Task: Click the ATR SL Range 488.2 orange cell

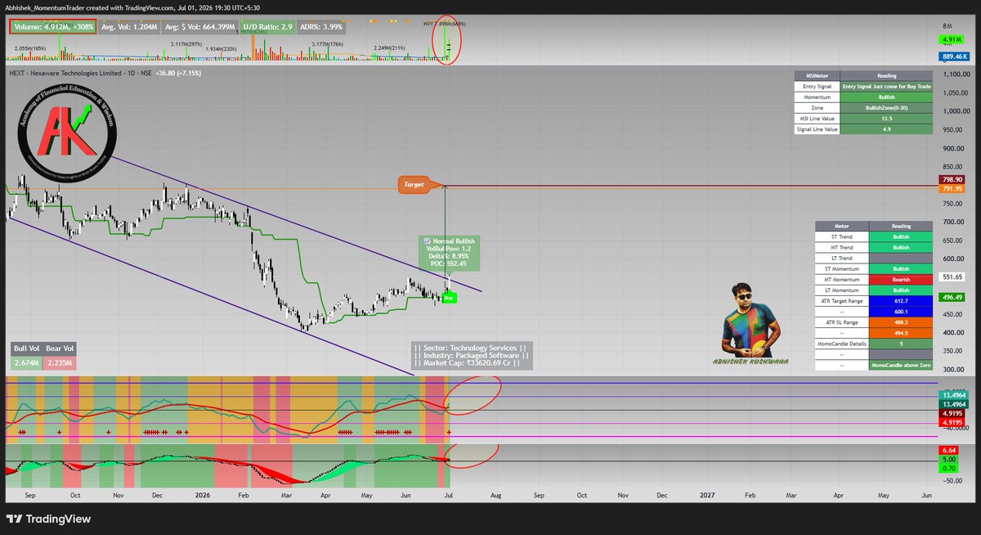Action: coord(901,322)
